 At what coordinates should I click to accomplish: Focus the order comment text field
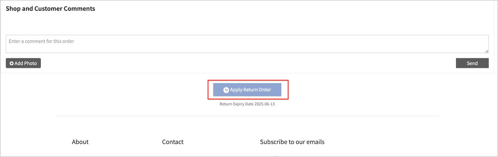coord(247,44)
